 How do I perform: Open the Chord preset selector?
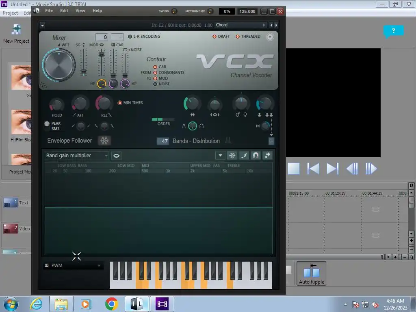pos(240,25)
